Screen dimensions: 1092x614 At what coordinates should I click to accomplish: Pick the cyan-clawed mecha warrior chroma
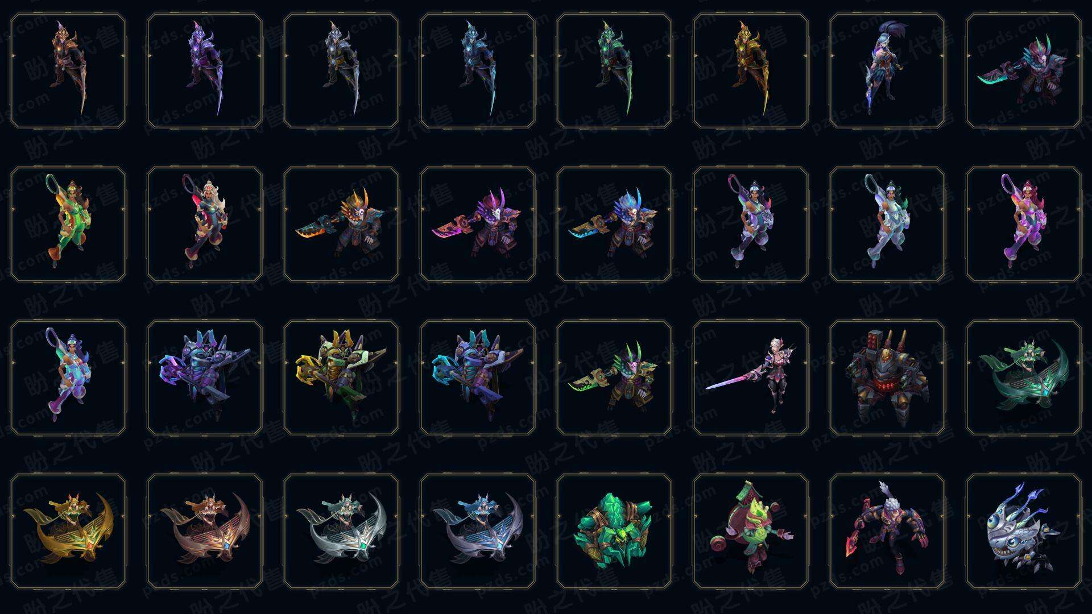478,377
